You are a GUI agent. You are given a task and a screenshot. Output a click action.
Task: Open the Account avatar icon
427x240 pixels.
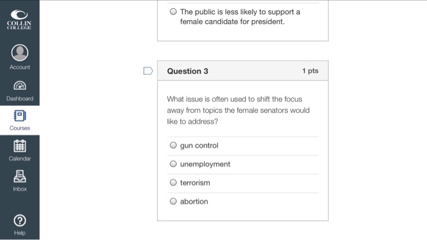click(x=20, y=53)
